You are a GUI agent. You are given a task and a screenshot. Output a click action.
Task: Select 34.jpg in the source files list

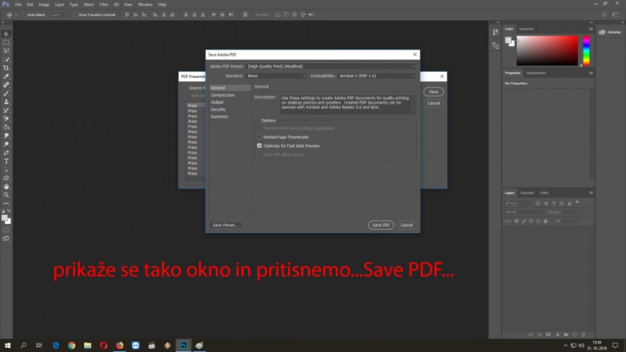tap(193, 111)
